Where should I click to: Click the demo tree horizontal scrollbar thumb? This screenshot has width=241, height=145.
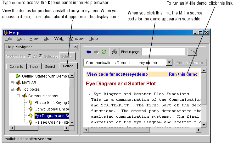pyautogui.click(x=26, y=128)
